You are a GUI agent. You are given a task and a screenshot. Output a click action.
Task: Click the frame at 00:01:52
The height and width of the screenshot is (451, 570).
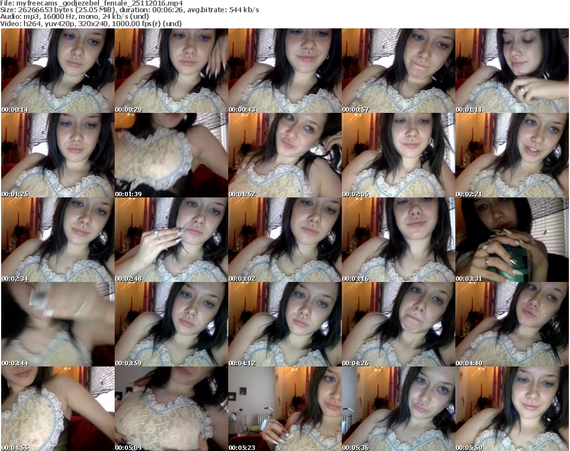(x=284, y=155)
